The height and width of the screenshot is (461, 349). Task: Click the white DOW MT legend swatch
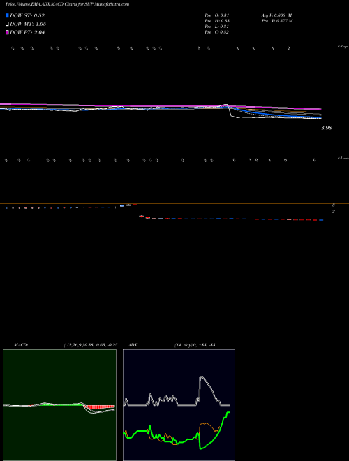pos(7,24)
